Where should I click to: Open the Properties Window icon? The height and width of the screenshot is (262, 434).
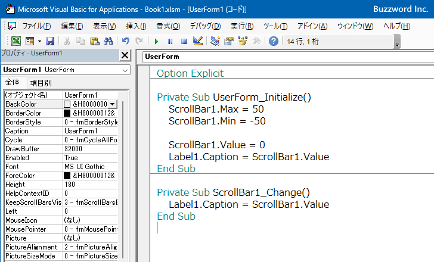tap(229, 41)
